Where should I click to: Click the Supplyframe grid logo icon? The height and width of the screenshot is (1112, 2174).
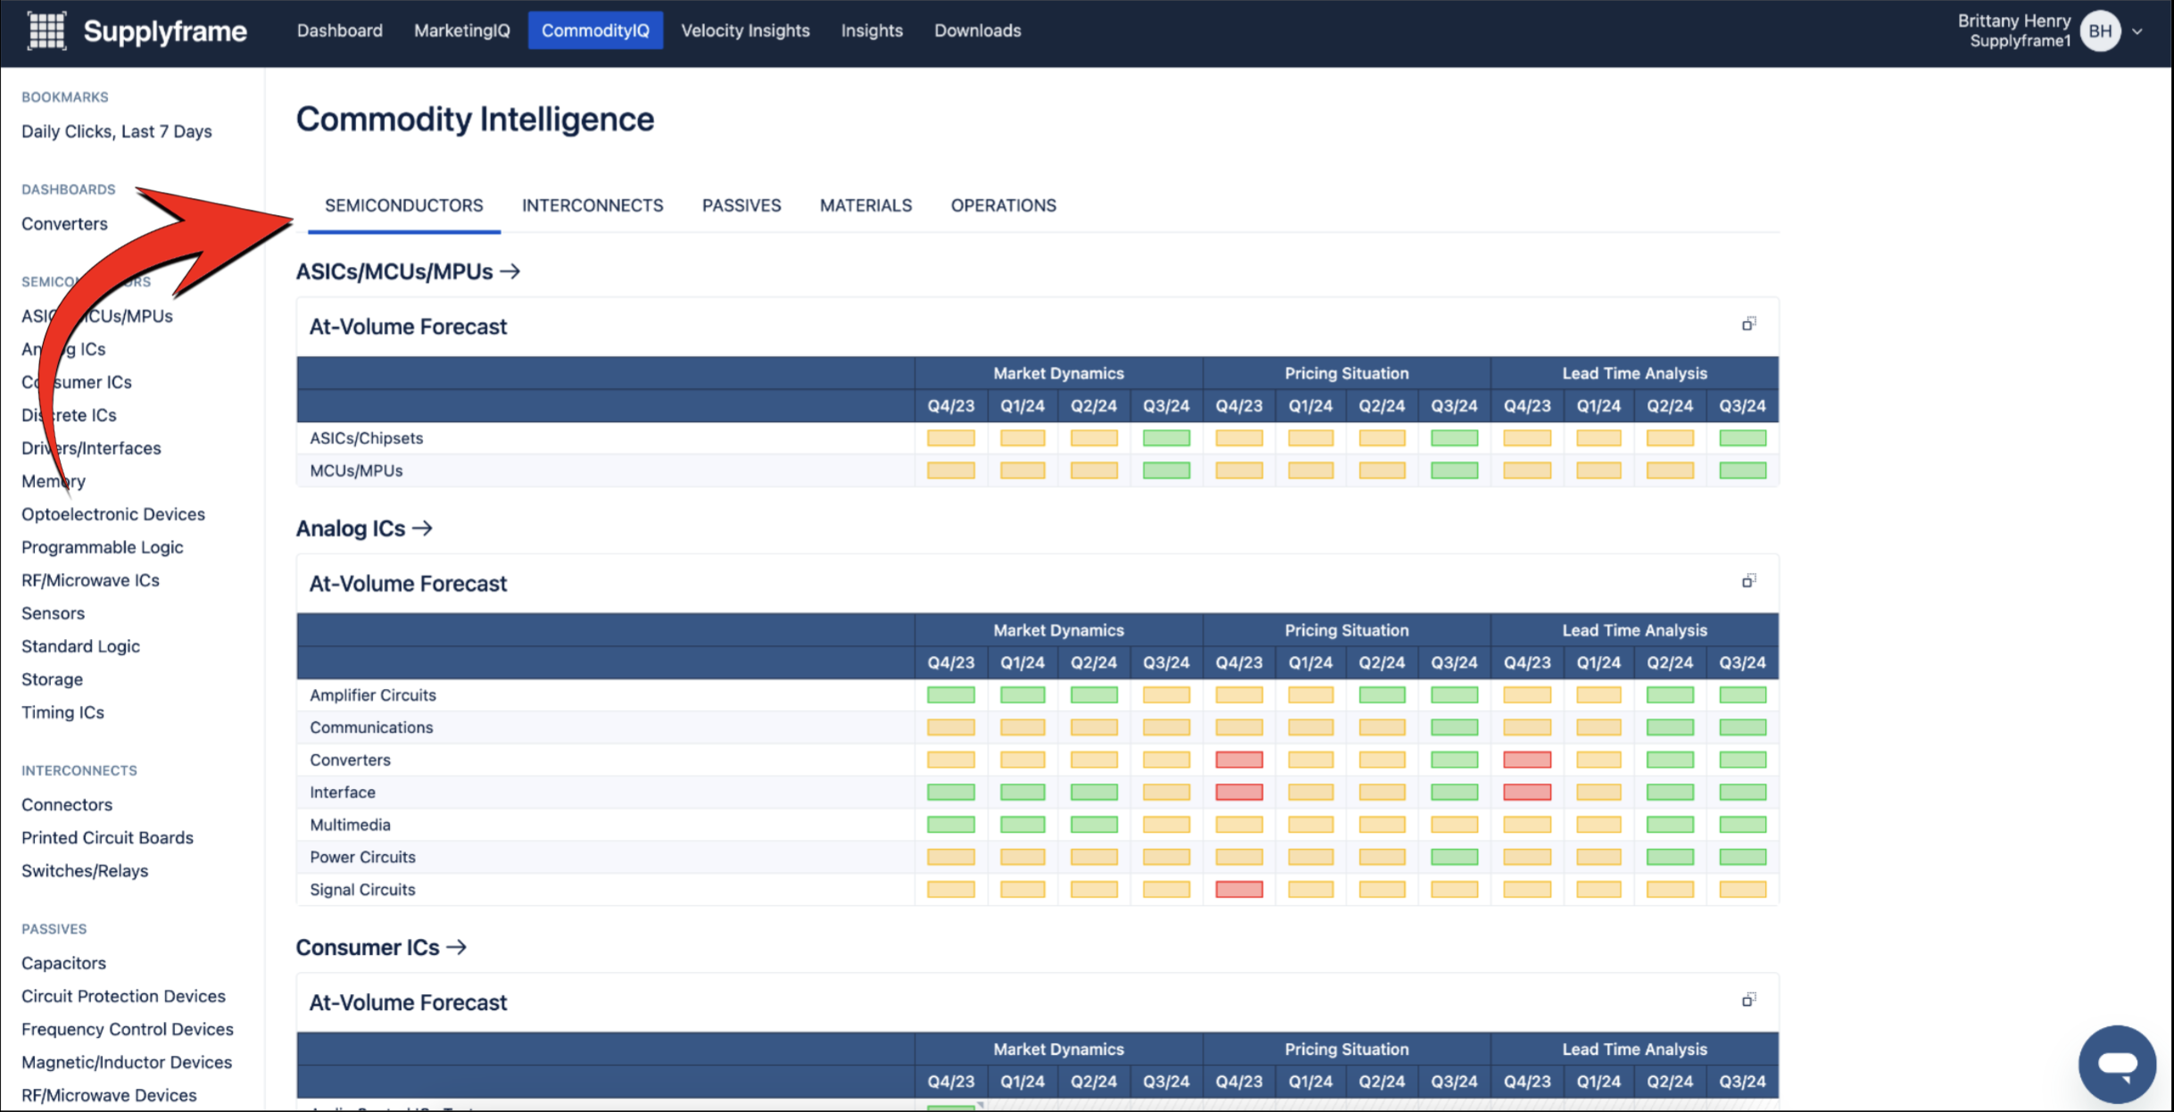[x=46, y=30]
